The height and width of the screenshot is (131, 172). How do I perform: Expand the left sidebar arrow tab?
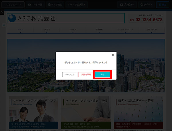(x=2, y=12)
